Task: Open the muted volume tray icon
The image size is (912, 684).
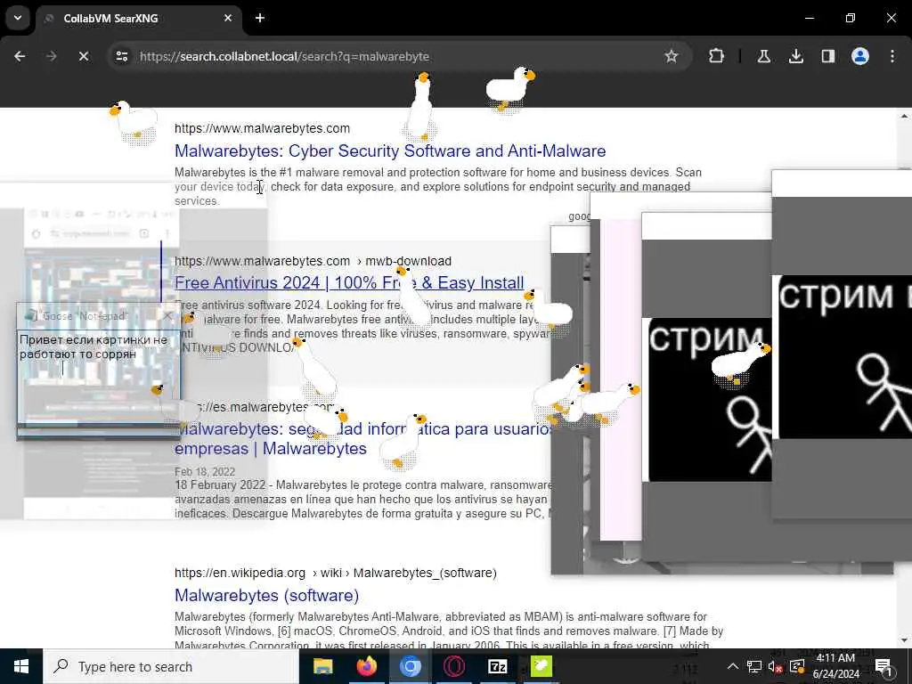Action: tap(776, 666)
